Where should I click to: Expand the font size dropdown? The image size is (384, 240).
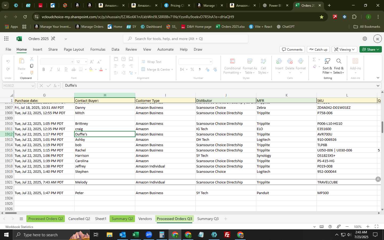pyautogui.click(x=86, y=62)
